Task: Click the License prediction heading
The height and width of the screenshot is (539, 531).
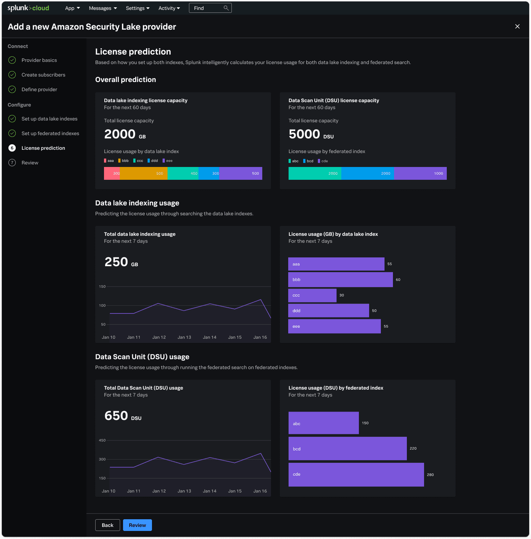Action: point(133,52)
